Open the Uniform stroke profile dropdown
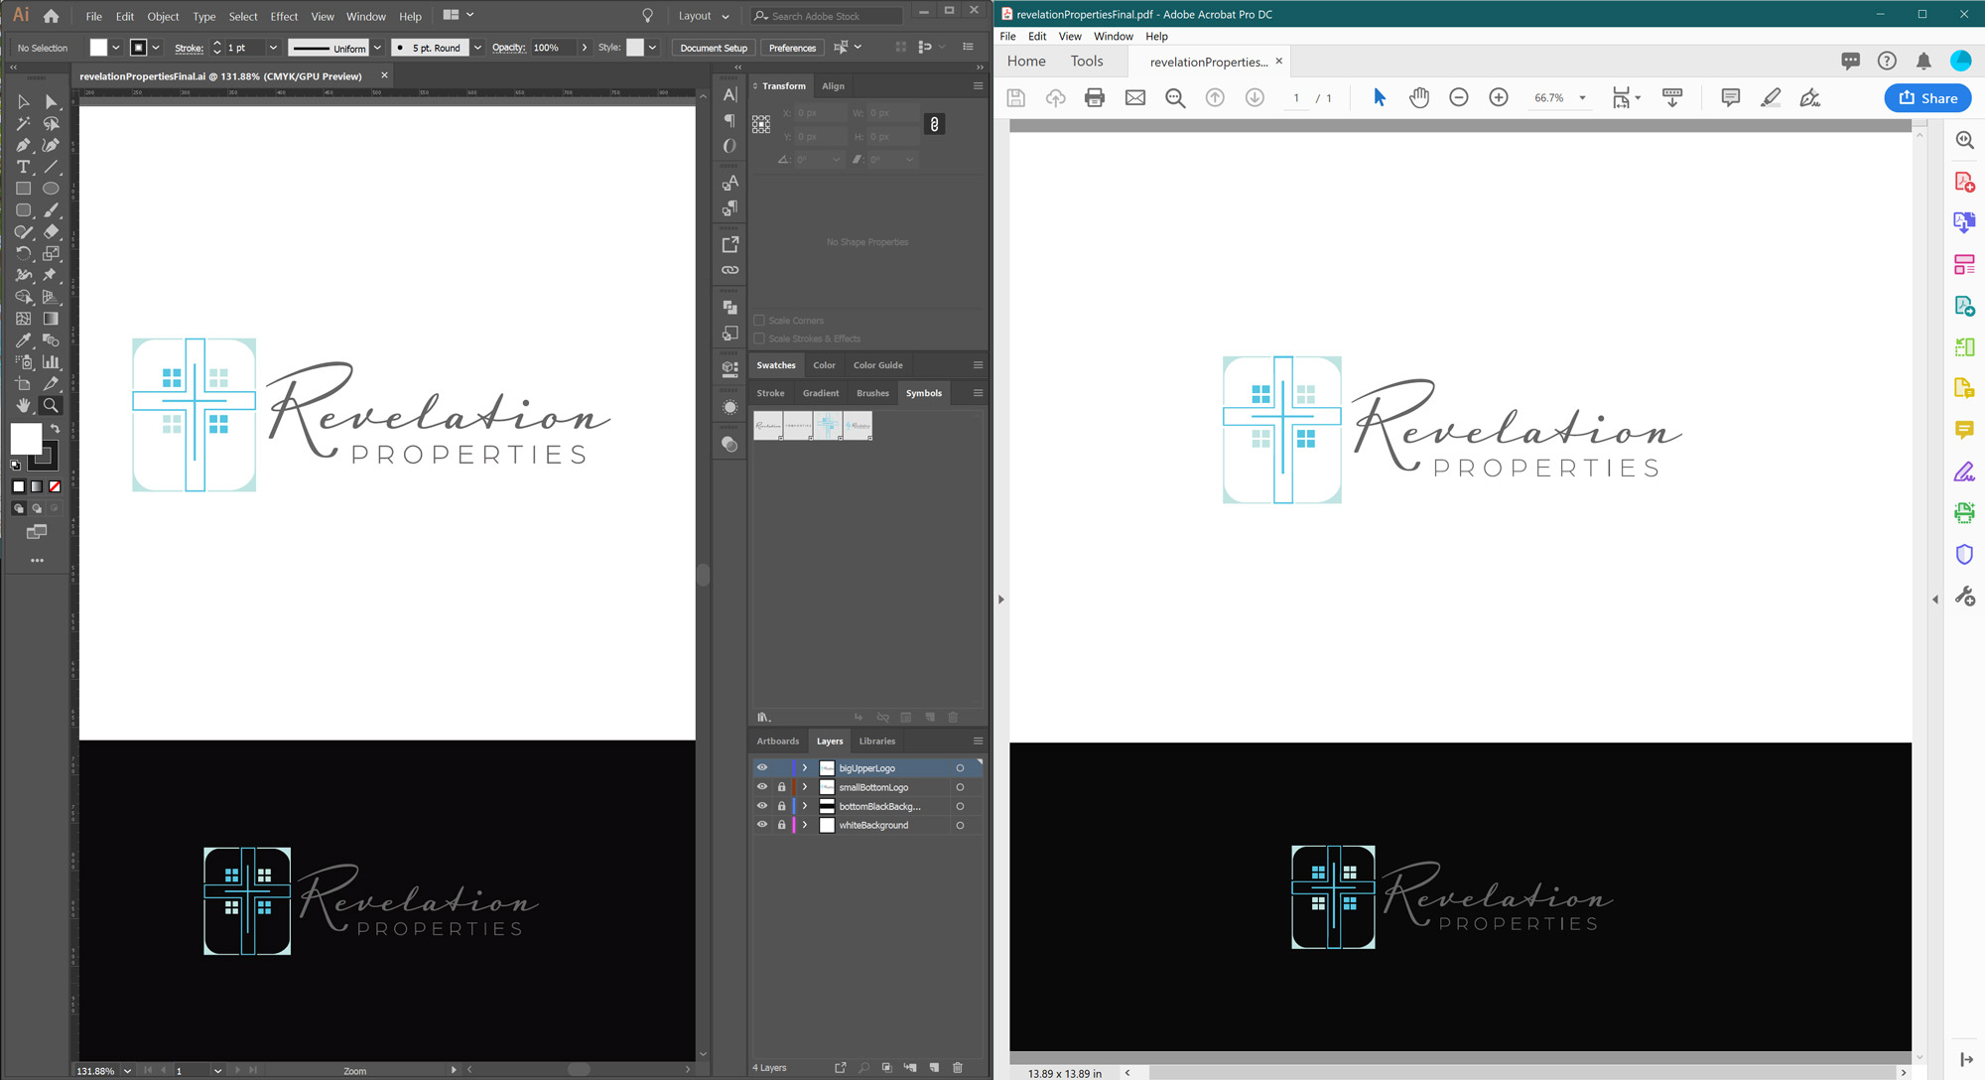The image size is (1985, 1080). click(377, 48)
